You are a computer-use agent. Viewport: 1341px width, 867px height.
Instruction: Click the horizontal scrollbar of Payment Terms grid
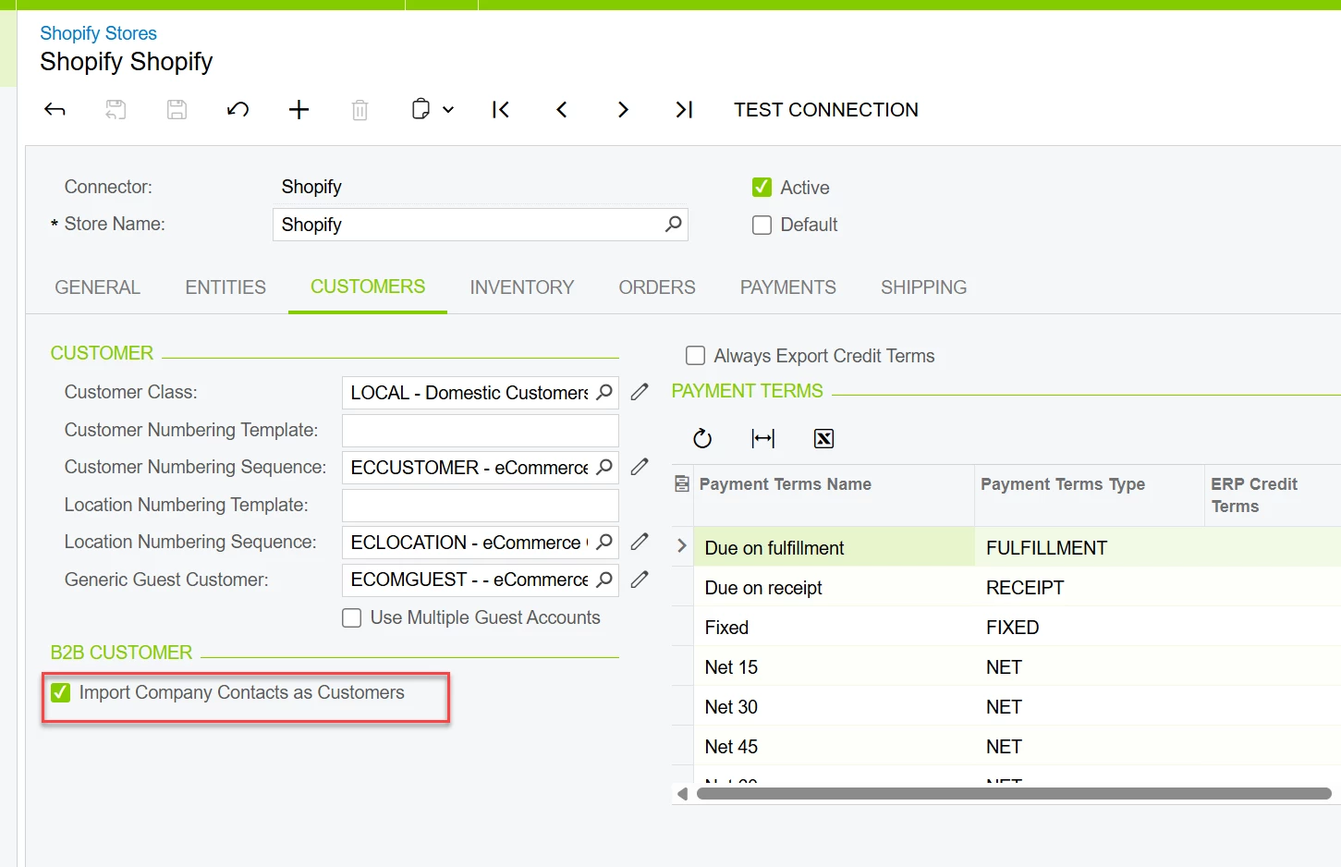[1014, 794]
